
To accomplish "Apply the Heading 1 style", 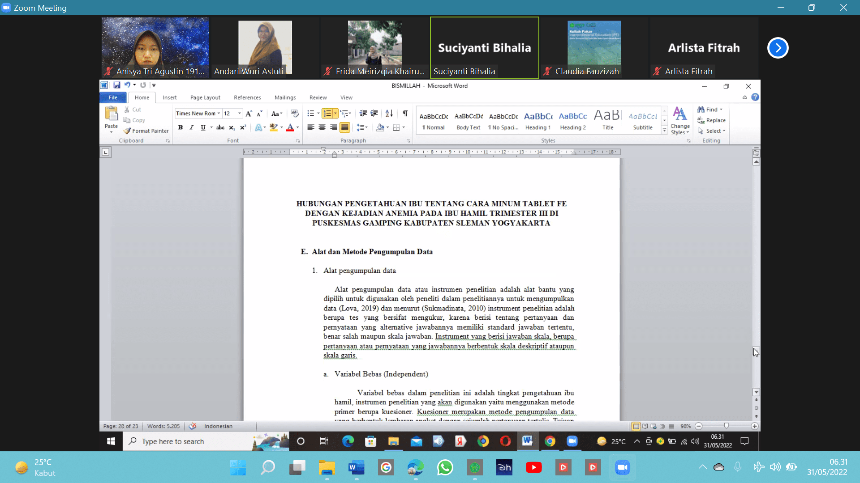I will pyautogui.click(x=538, y=121).
